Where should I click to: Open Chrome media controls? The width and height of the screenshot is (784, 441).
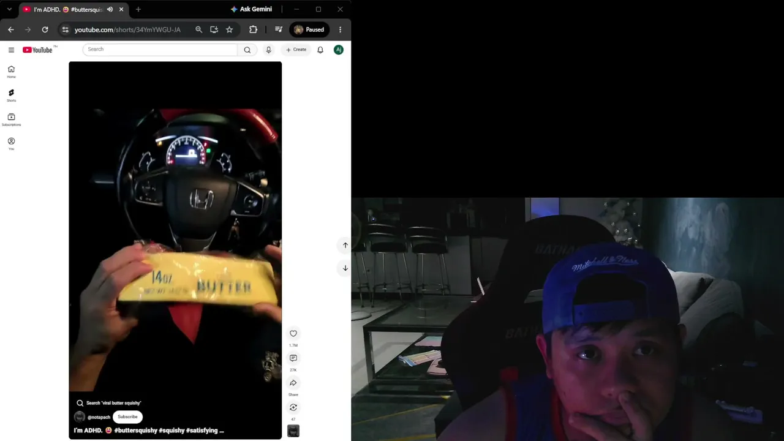pyautogui.click(x=279, y=29)
